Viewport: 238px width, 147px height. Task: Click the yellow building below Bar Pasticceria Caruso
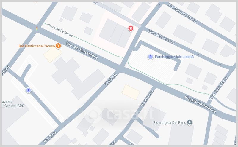tap(53, 54)
